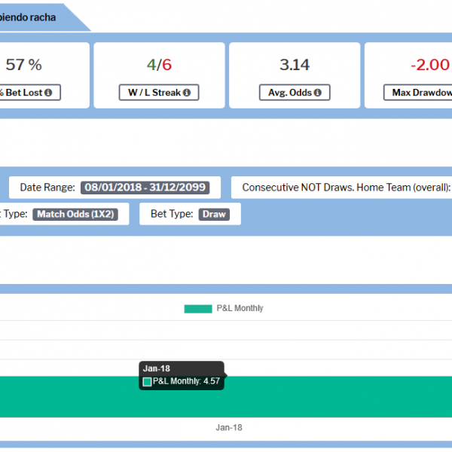Click the Match Odds (1X2) type badge
Image resolution: width=452 pixels, height=452 pixels.
point(75,214)
